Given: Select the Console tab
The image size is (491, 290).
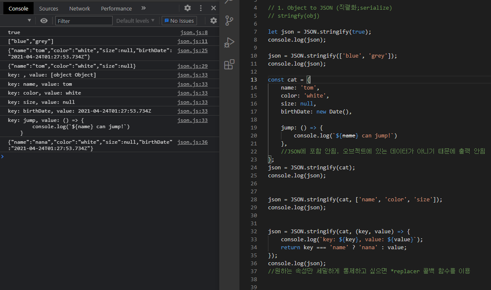Looking at the screenshot, I should [18, 8].
